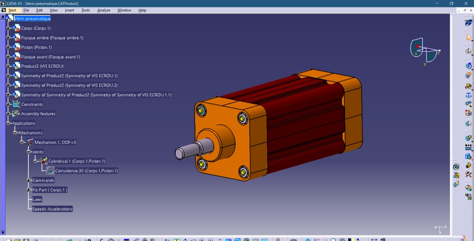Click the Constraints folder icon in tree
This screenshot has height=241, width=474.
[x=16, y=104]
